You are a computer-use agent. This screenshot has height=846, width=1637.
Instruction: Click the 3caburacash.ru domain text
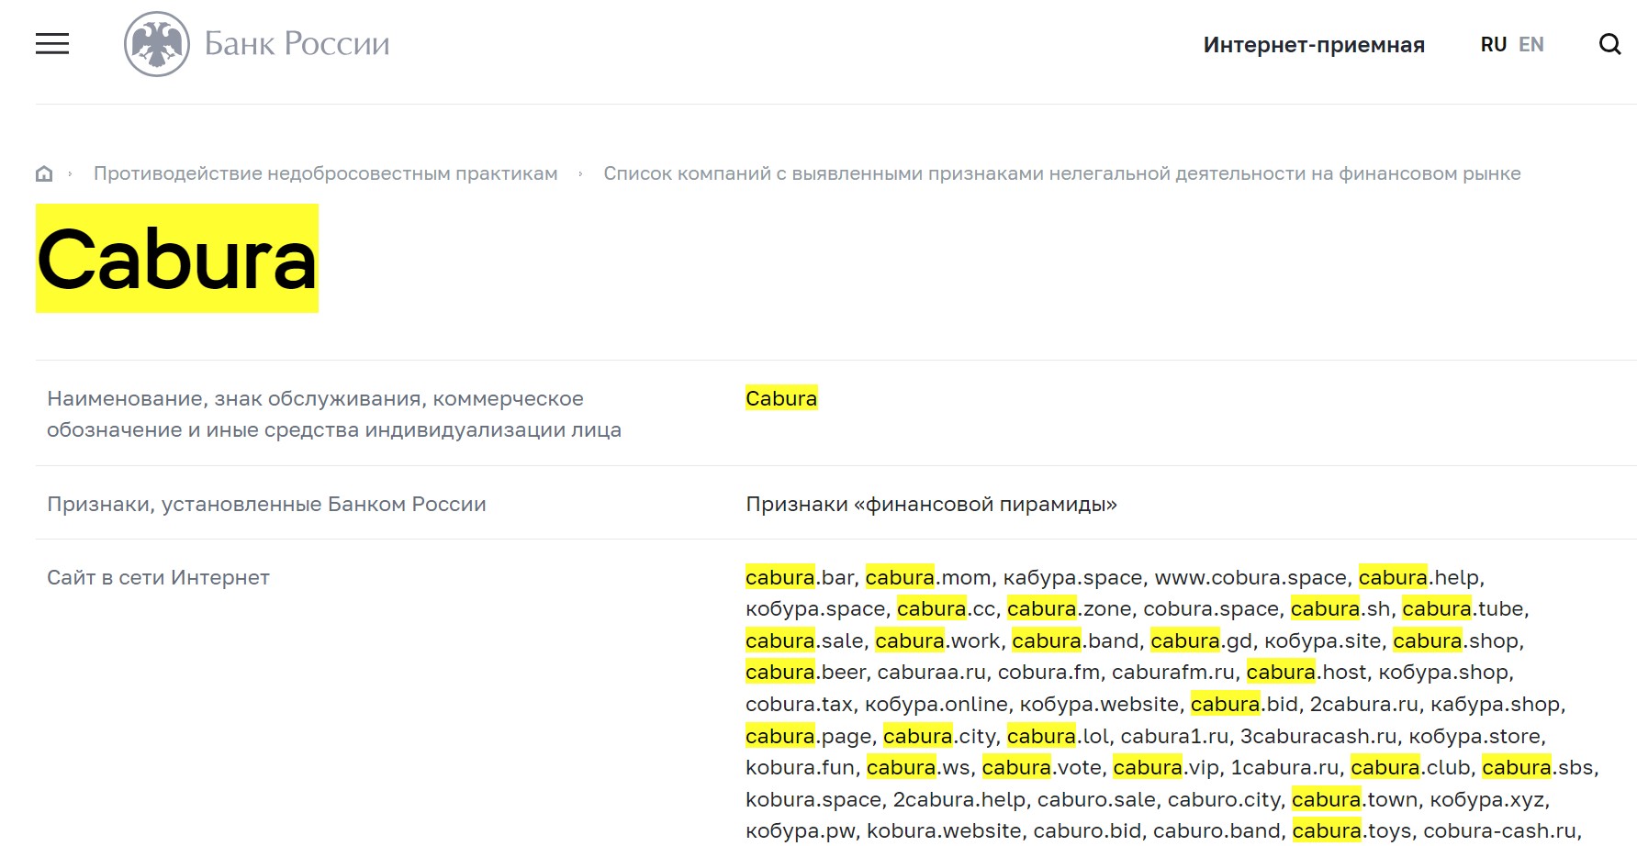click(1318, 736)
